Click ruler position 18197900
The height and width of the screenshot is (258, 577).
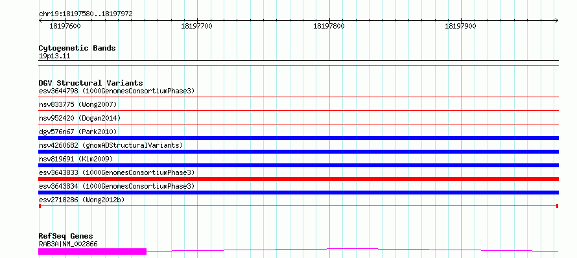(461, 27)
